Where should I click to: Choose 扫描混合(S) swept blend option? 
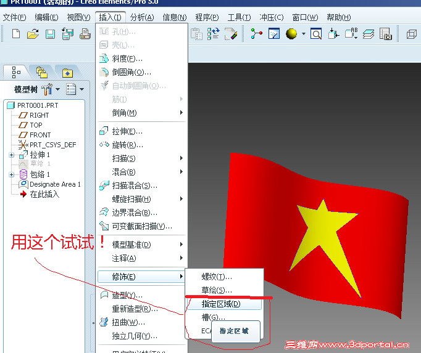pos(142,185)
